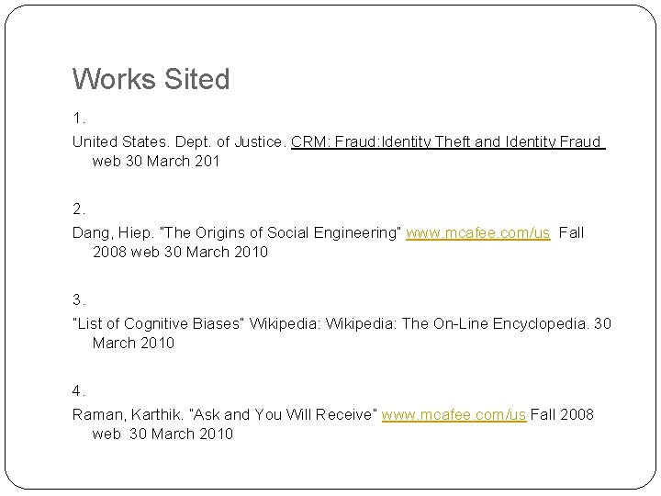The image size is (661, 496).
Task: Click 'March 2010' under the Wikipedia citation
Action: (133, 343)
